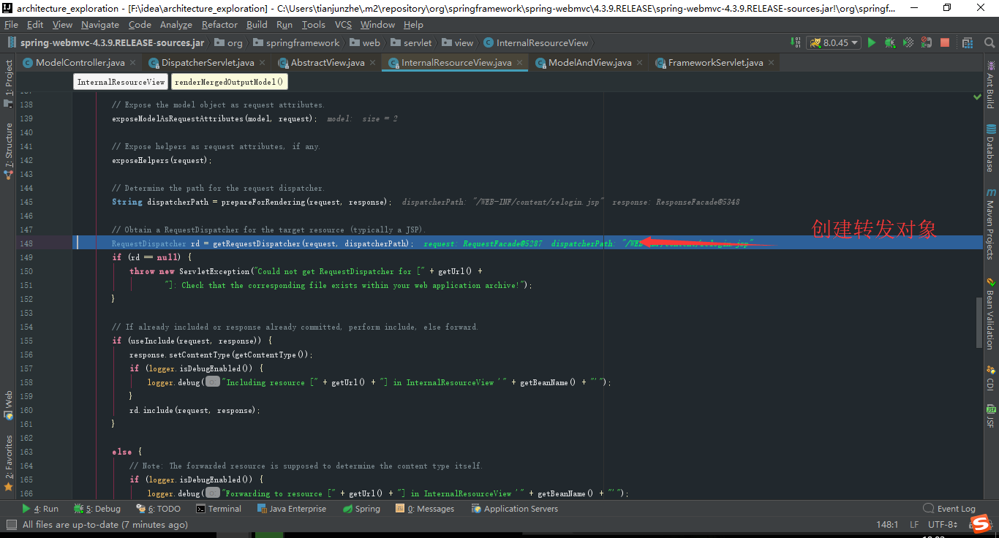Select renderMergedOutputModel() in the navigation bar
Screen dimensions: 999x538
(228, 81)
